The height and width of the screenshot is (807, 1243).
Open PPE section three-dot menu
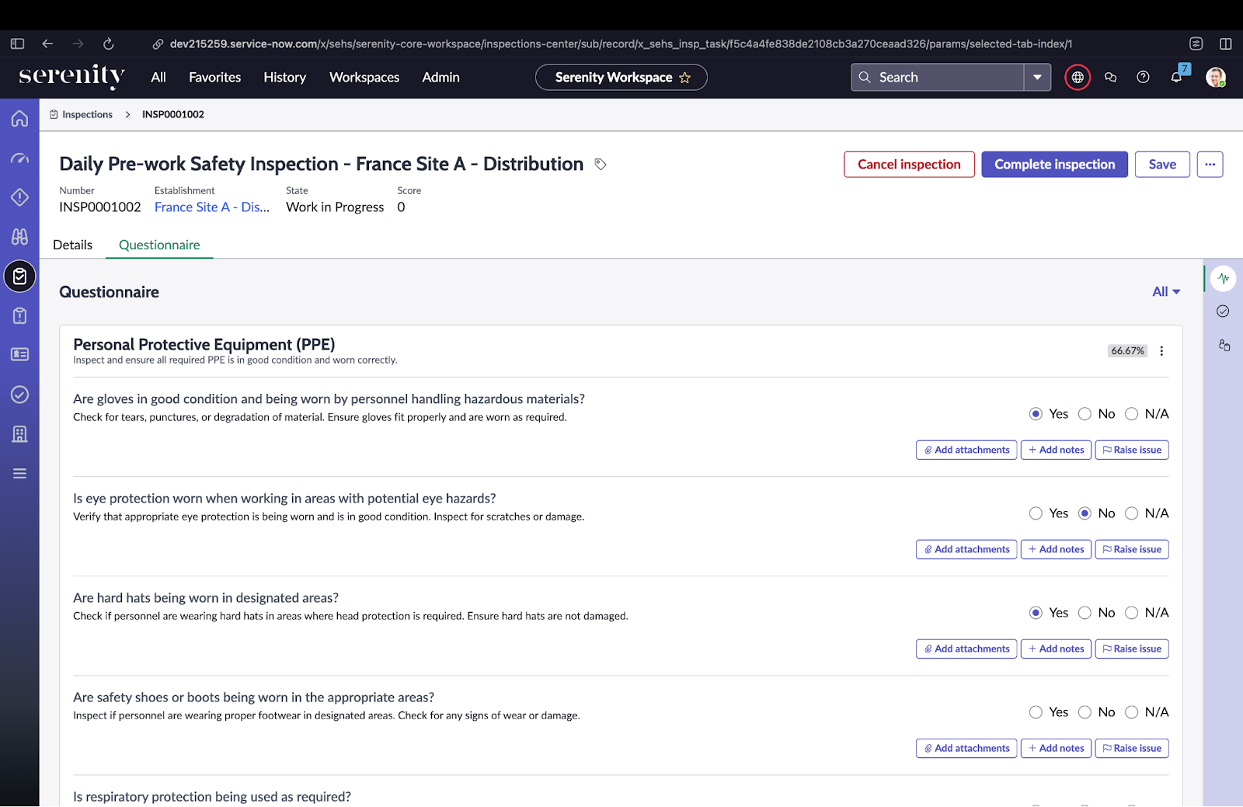click(1161, 351)
